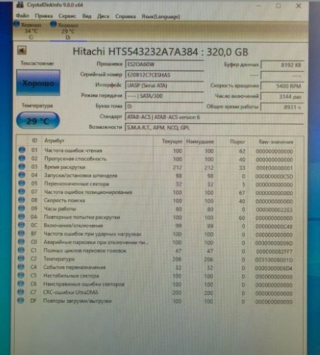The height and width of the screenshot is (355, 320).
Task: Open the Вид menu
Action: click(87, 16)
